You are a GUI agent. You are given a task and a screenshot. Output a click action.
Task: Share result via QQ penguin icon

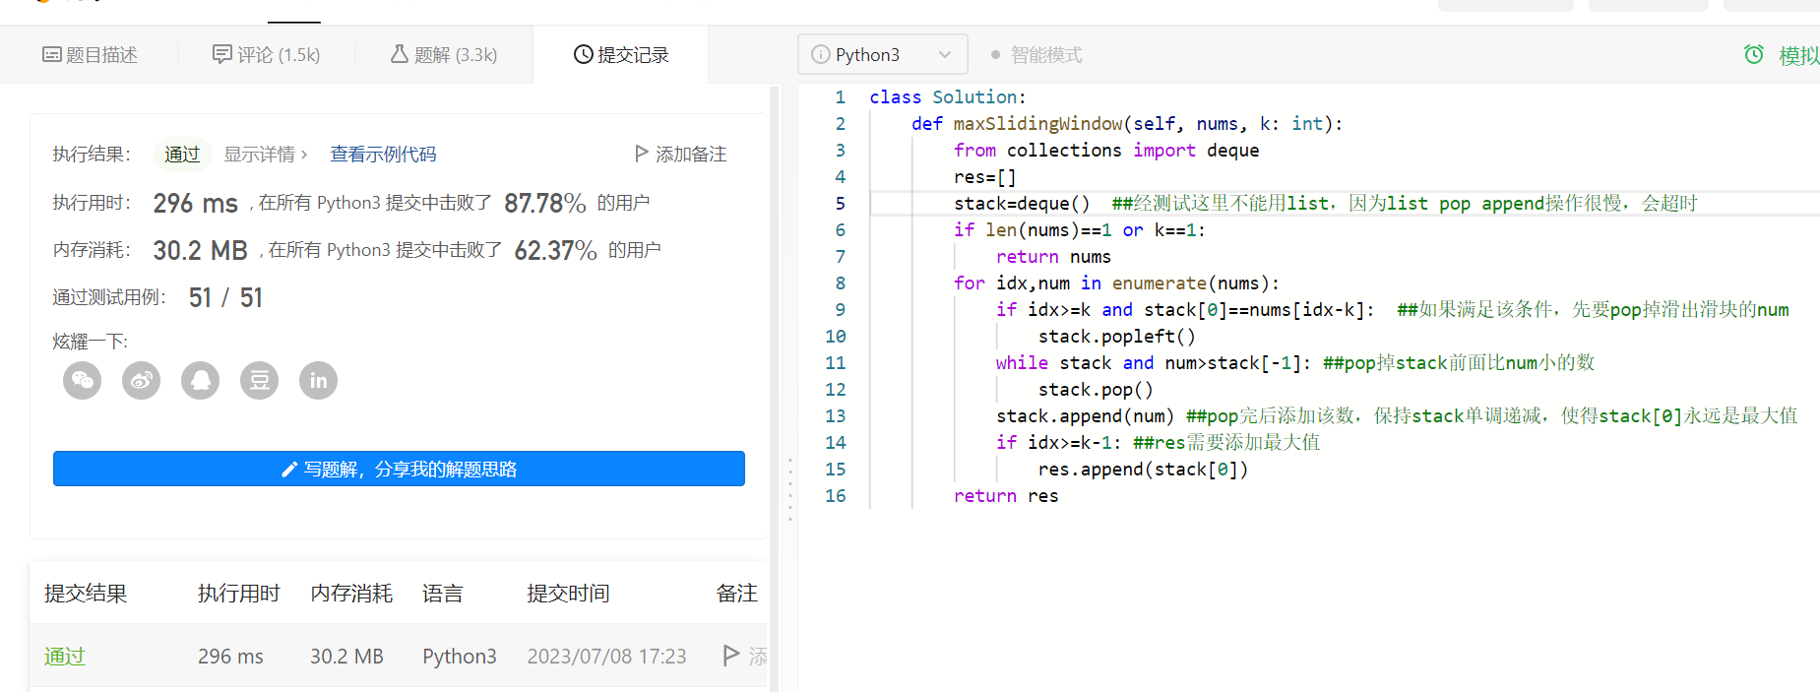201,381
